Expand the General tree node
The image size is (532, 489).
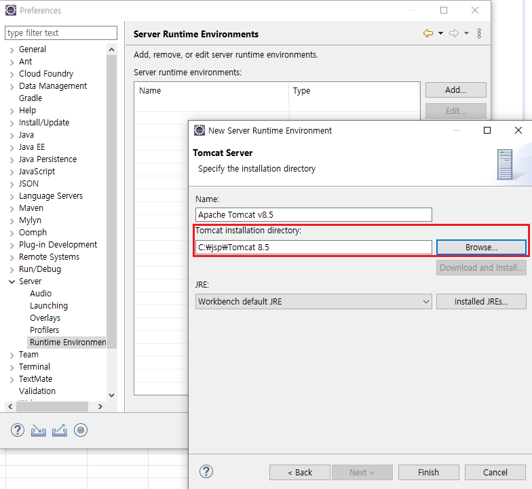12,50
